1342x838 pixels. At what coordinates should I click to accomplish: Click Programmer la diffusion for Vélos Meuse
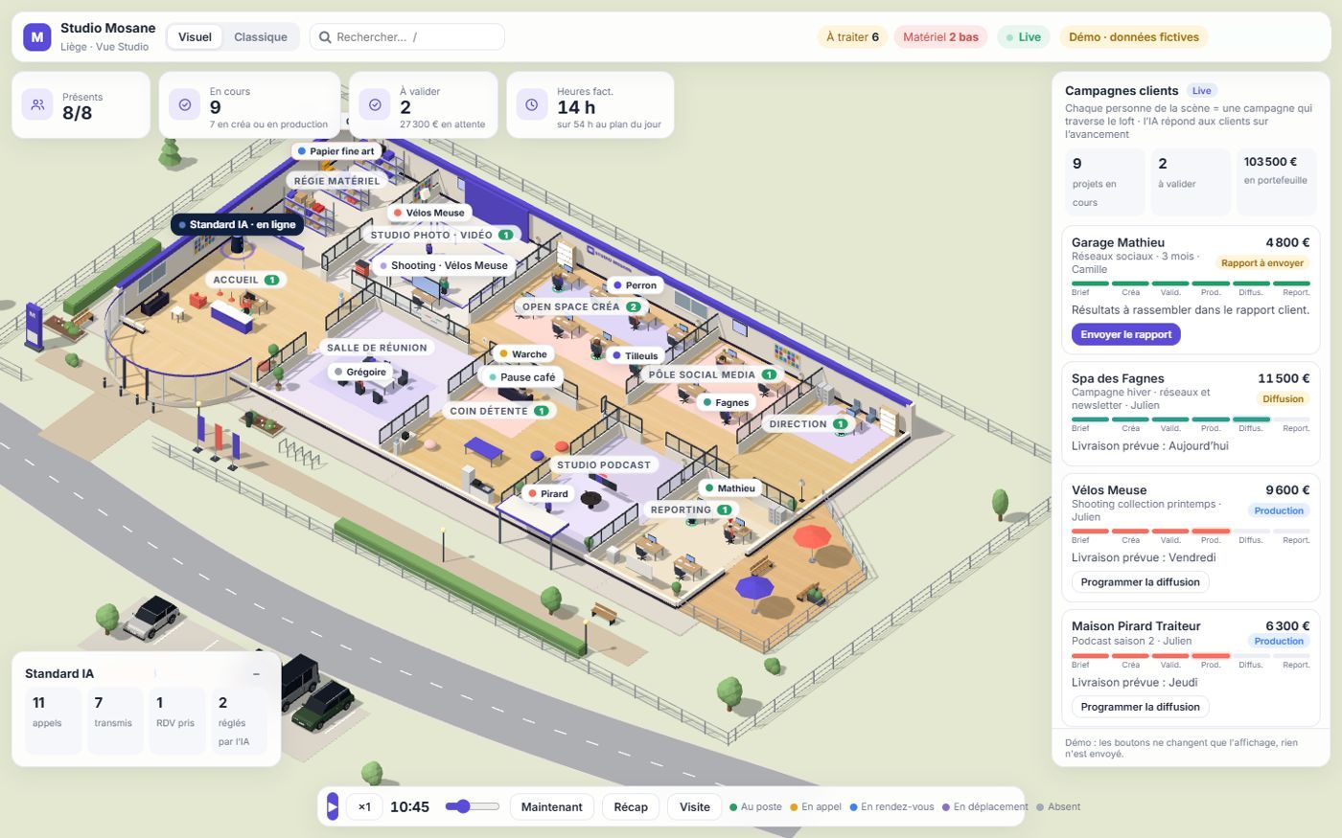click(x=1141, y=581)
